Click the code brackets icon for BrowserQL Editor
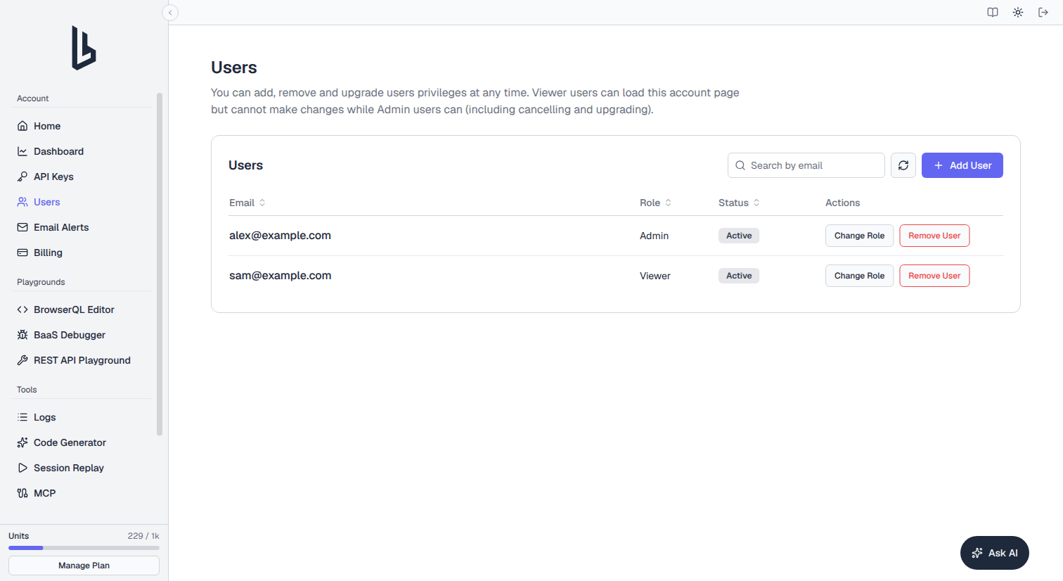The width and height of the screenshot is (1063, 581). tap(22, 309)
